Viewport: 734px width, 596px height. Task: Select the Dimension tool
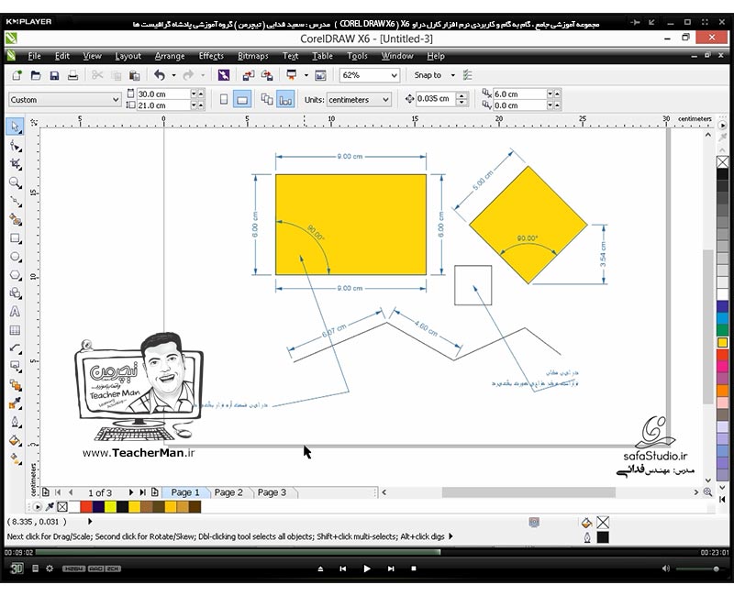pos(15,348)
